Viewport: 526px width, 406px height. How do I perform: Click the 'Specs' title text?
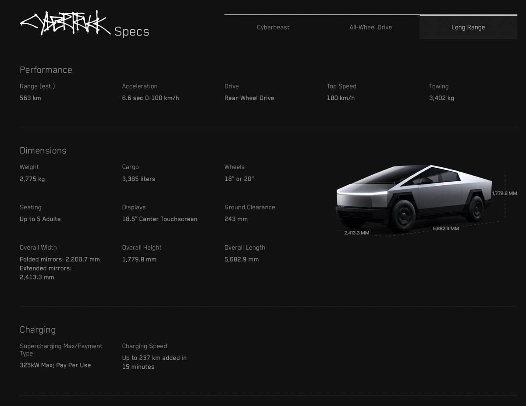coord(132,32)
